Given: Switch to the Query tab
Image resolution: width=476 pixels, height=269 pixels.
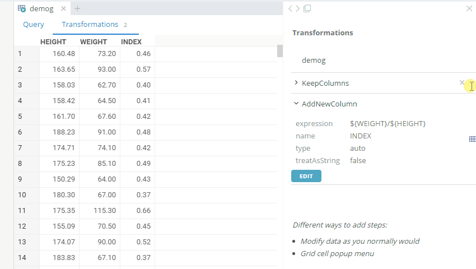Looking at the screenshot, I should (x=34, y=25).
